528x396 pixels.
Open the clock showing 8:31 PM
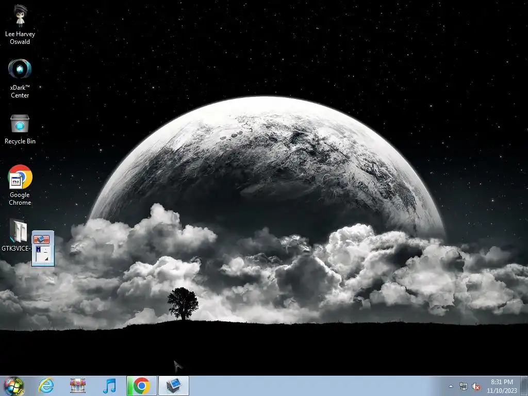coord(502,386)
